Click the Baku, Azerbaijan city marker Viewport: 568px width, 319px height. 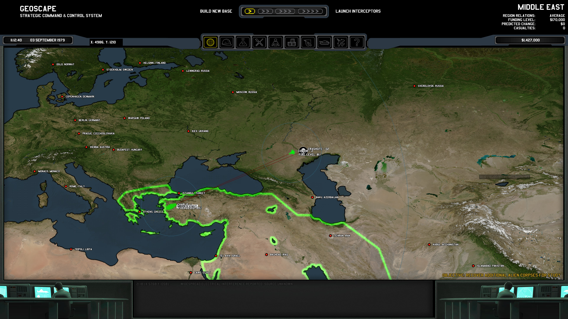coord(312,197)
